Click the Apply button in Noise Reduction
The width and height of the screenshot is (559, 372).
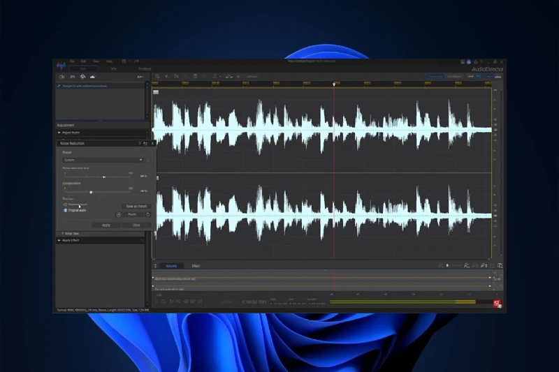click(106, 225)
